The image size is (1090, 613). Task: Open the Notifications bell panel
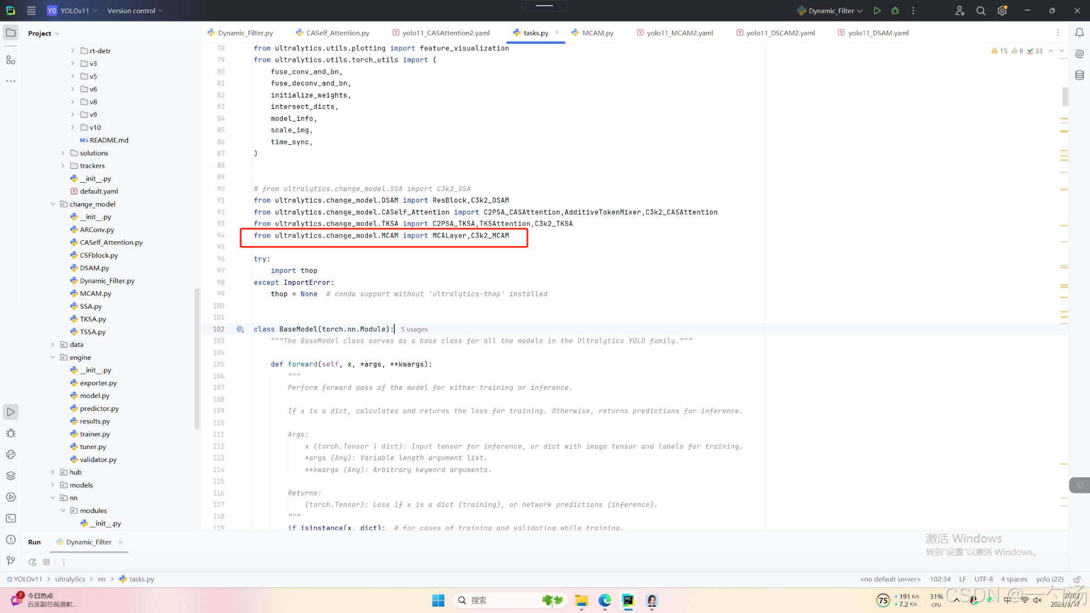pyautogui.click(x=1079, y=33)
